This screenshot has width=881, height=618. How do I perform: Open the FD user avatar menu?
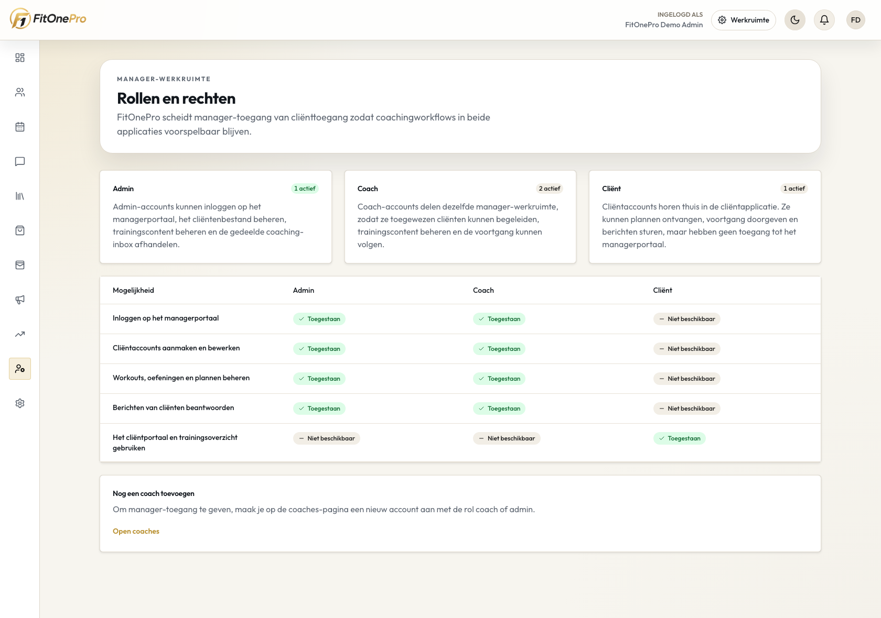(x=856, y=20)
